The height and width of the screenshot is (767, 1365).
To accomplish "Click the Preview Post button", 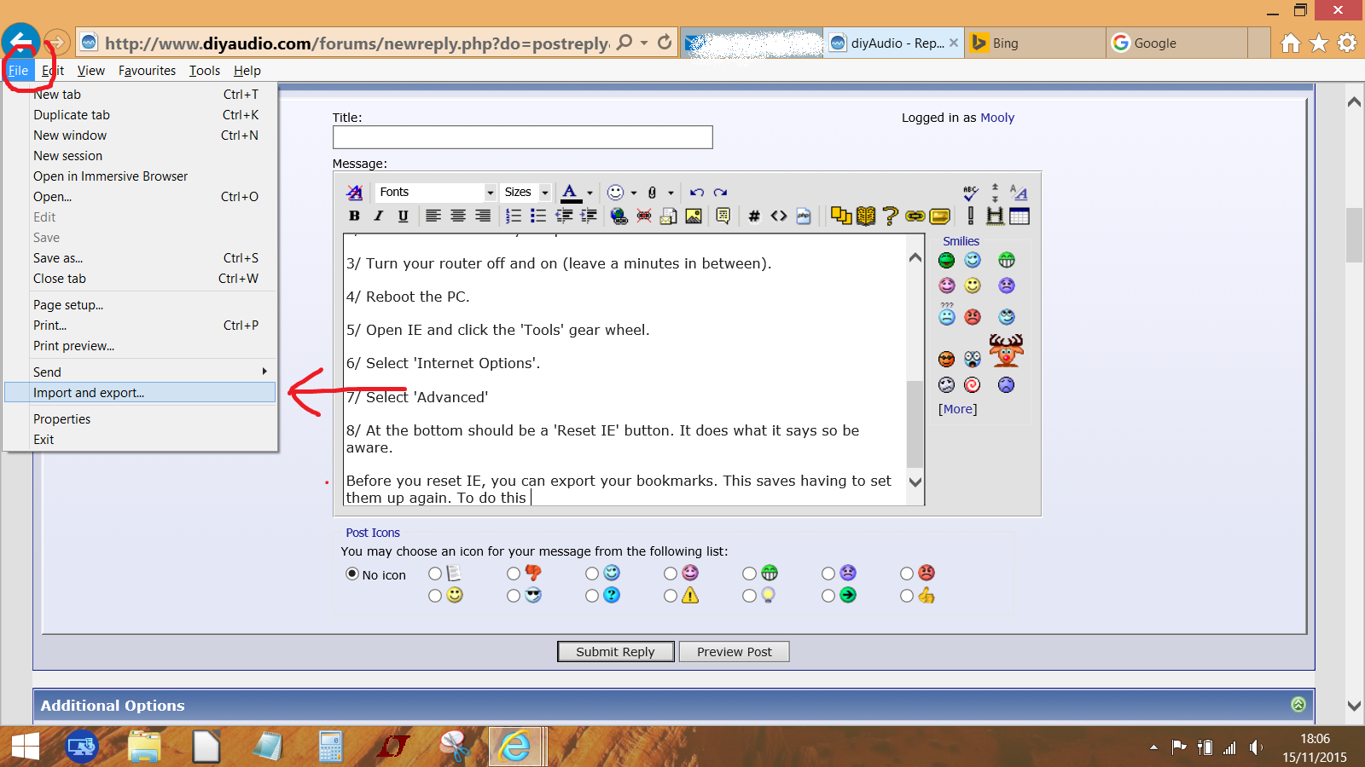I will 734,652.
